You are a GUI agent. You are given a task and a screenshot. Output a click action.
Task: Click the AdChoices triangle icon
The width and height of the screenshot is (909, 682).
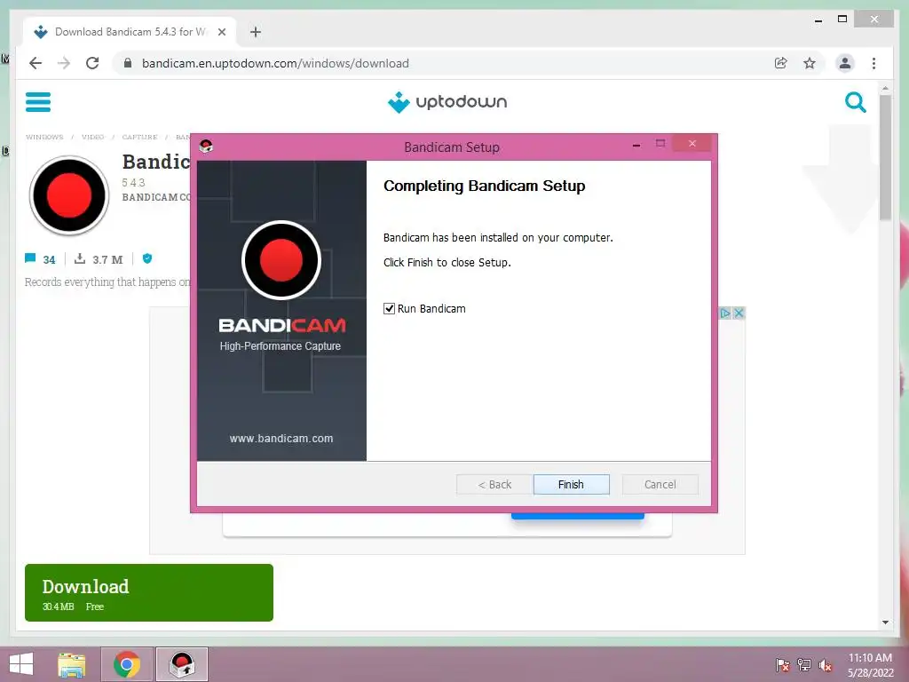click(x=725, y=313)
